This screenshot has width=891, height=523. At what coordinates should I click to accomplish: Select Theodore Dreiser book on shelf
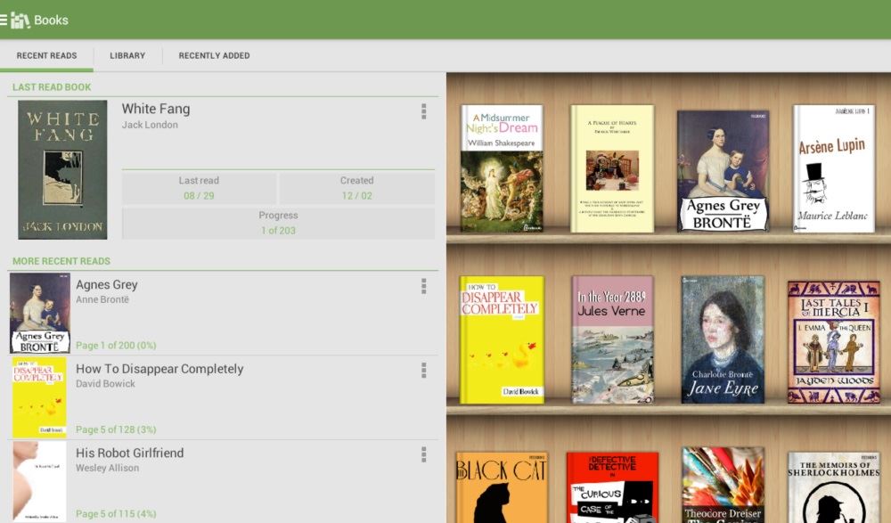[723, 485]
